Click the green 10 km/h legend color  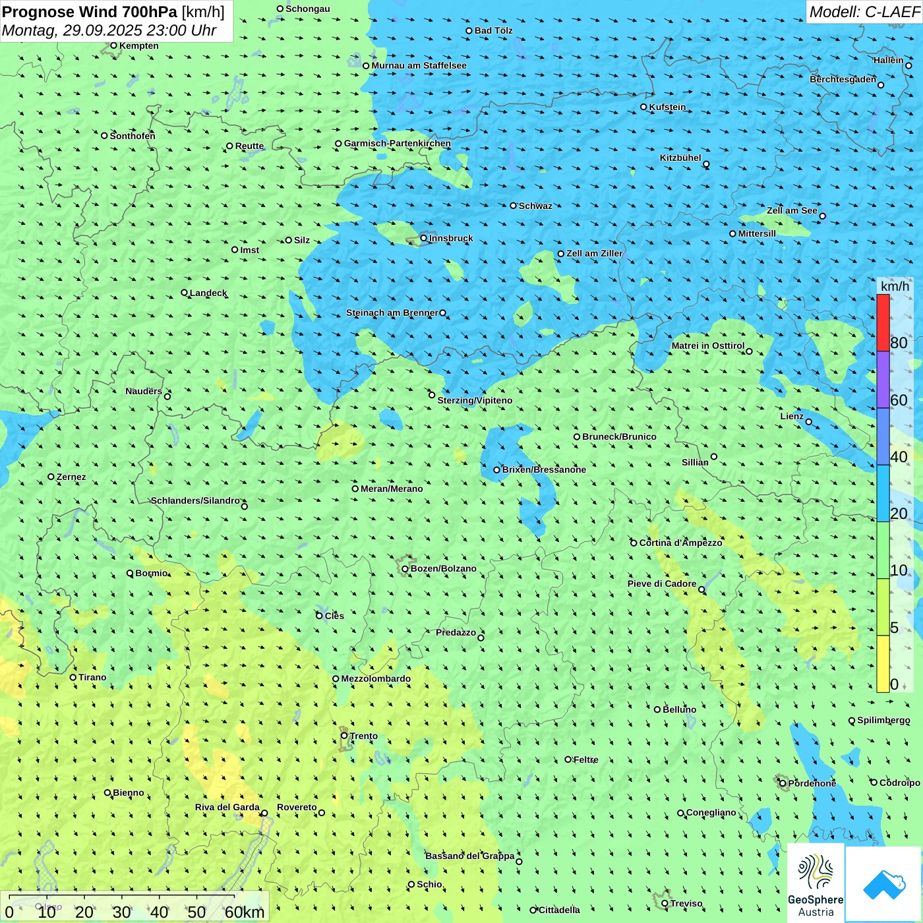[883, 550]
